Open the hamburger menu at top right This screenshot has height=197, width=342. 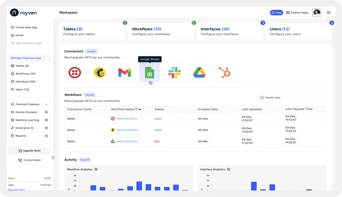(329, 12)
